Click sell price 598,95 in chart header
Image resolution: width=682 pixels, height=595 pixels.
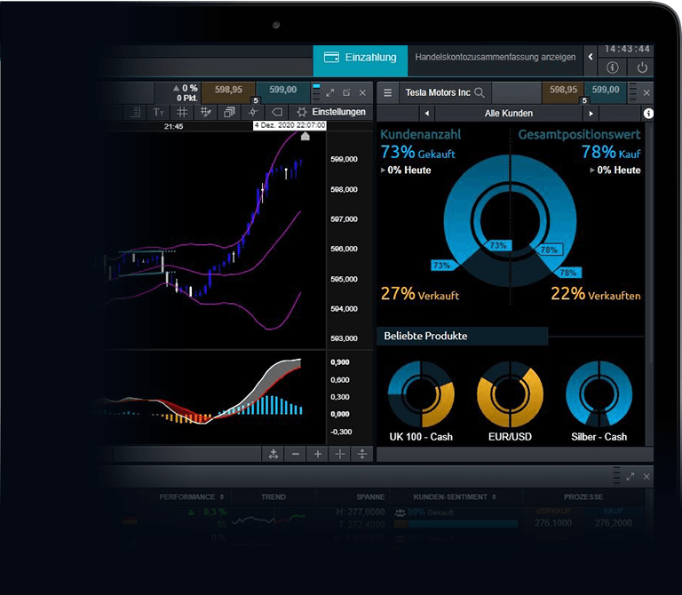coord(222,90)
